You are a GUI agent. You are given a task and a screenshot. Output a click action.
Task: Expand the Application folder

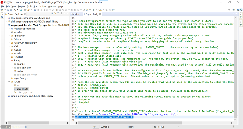tap(9, 36)
